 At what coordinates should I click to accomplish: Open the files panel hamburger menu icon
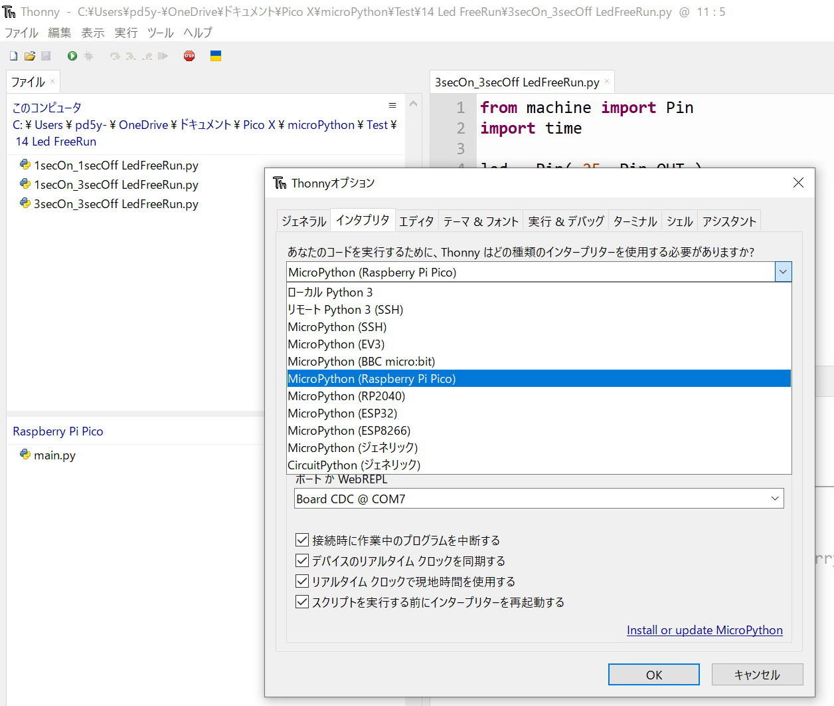coord(392,106)
